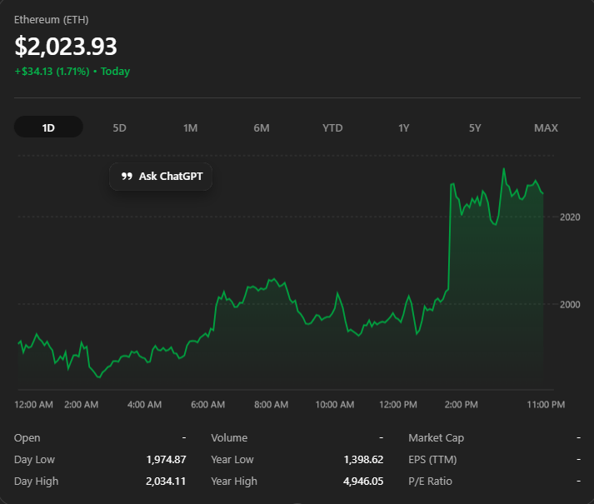Image resolution: width=594 pixels, height=504 pixels.
Task: Select the 5Y time range
Action: 475,128
